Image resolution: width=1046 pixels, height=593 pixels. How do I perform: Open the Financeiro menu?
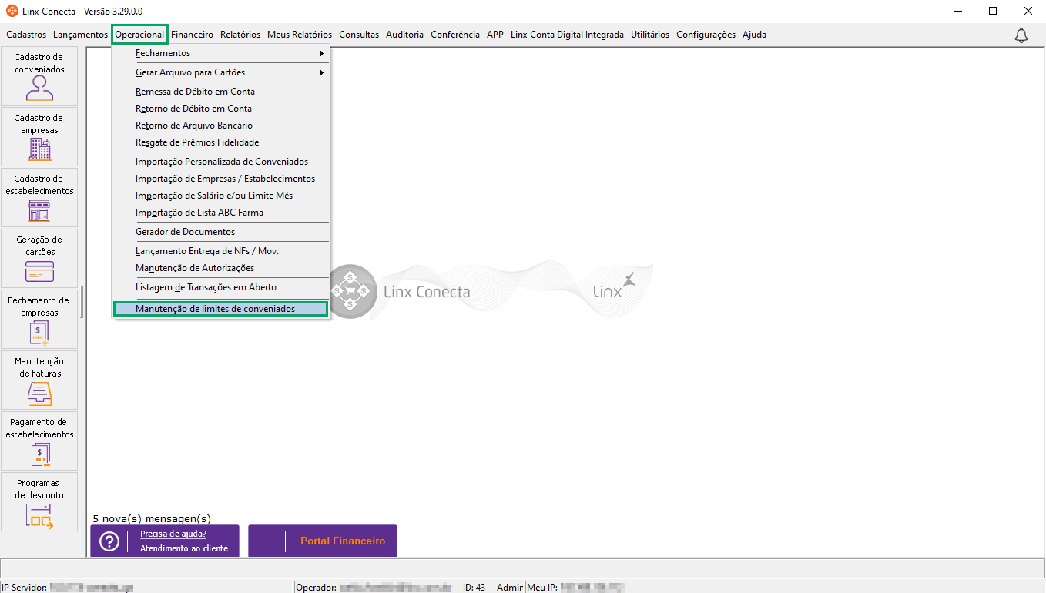pyautogui.click(x=192, y=35)
